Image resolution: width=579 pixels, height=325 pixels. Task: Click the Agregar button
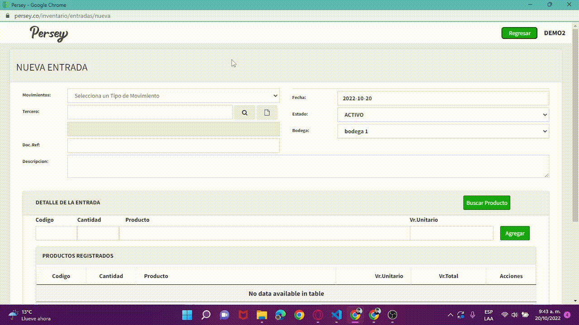[515, 233]
